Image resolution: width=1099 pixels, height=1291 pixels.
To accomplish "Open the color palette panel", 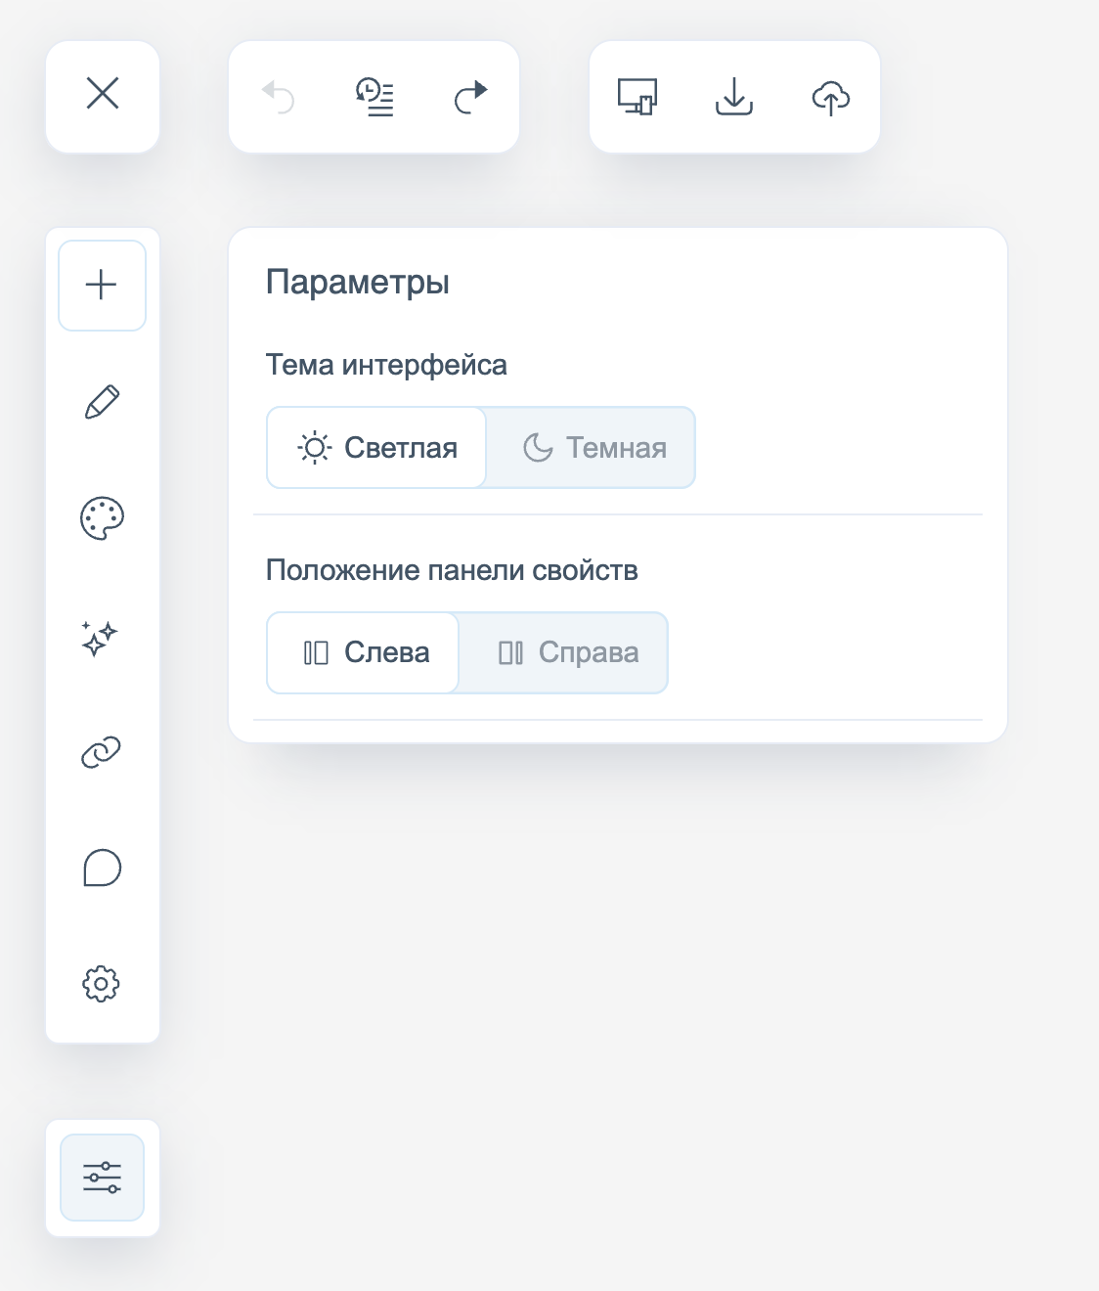I will (103, 518).
